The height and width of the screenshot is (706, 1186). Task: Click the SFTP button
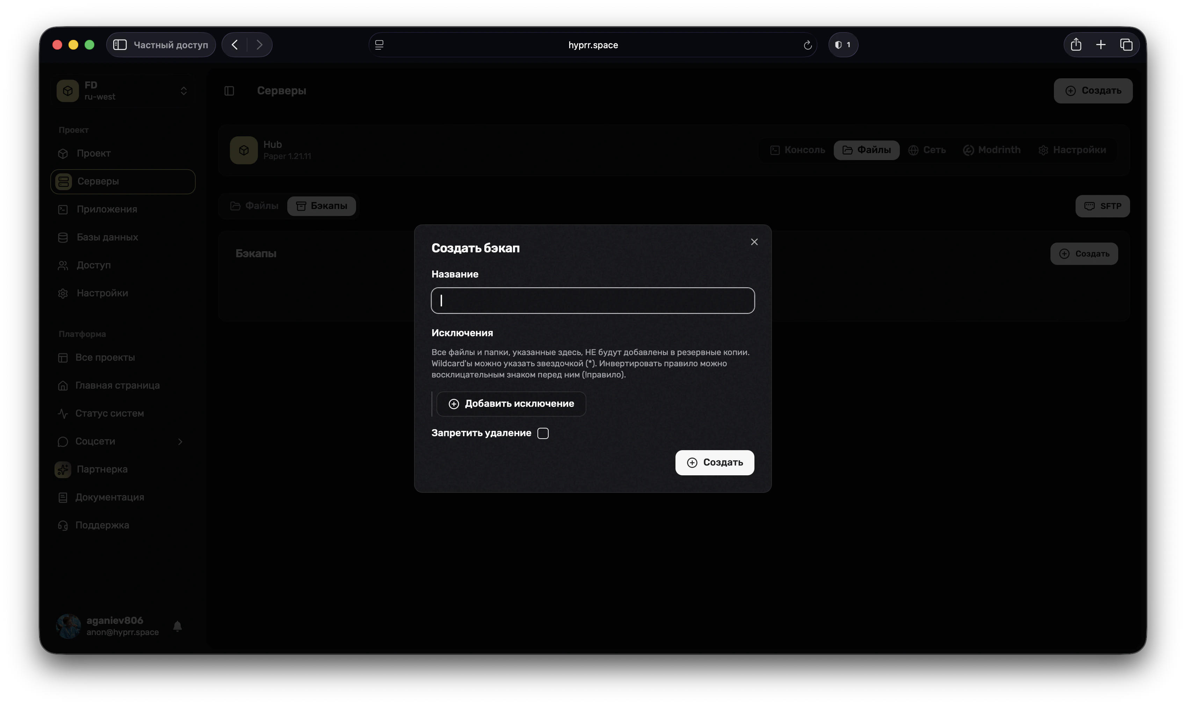1102,206
